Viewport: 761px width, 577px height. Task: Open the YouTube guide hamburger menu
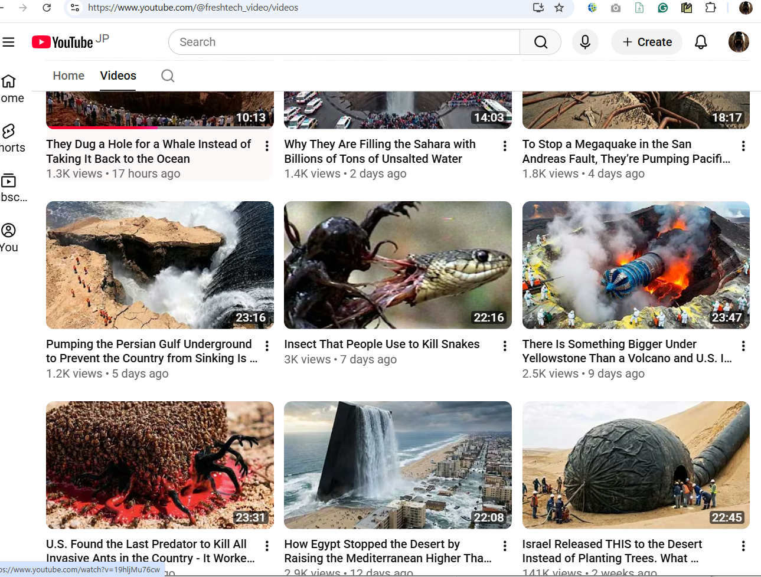(x=8, y=42)
